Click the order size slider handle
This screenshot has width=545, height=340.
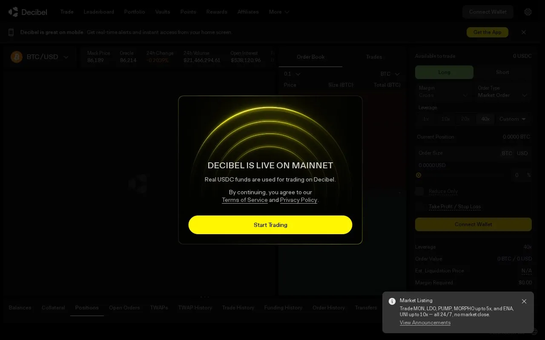[419, 175]
